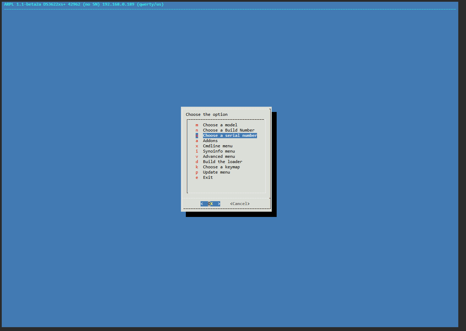The width and height of the screenshot is (466, 331).
Task: Click the red 'e' hotkey for Exit
Action: (197, 177)
